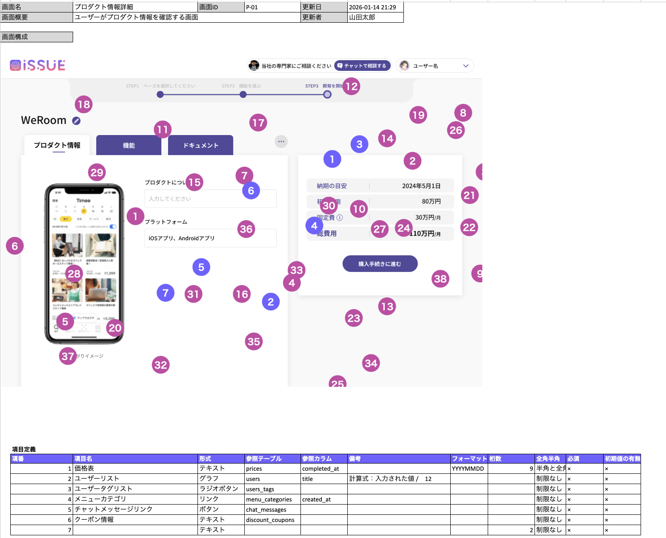Click the blue annotation badge numbered 3
This screenshot has height=538, width=666.
point(359,144)
